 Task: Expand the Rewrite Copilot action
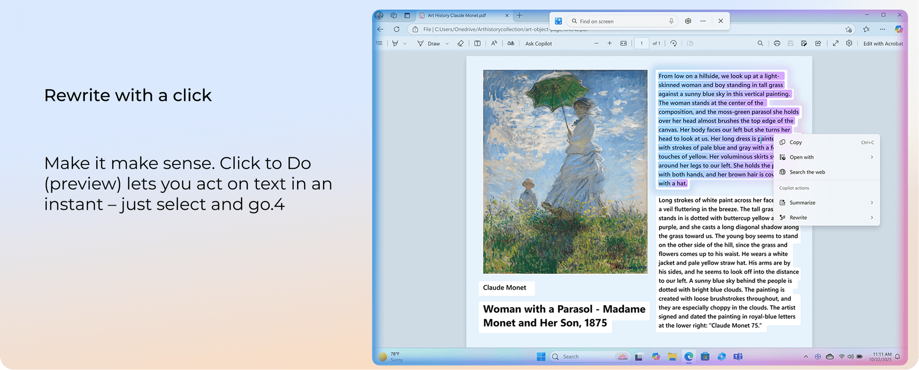(827, 218)
